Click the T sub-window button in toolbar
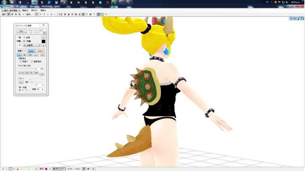This screenshot has height=171, width=305. pos(94,14)
